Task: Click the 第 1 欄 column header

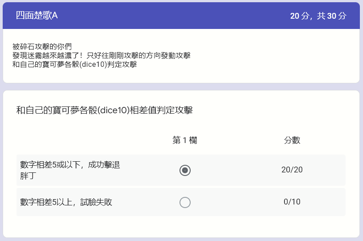Action: point(185,140)
